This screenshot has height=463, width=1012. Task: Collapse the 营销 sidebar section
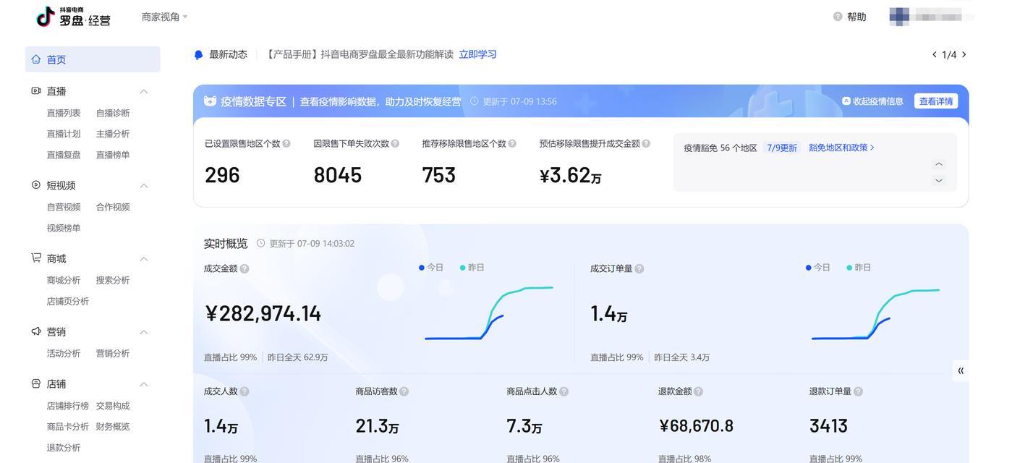(144, 332)
